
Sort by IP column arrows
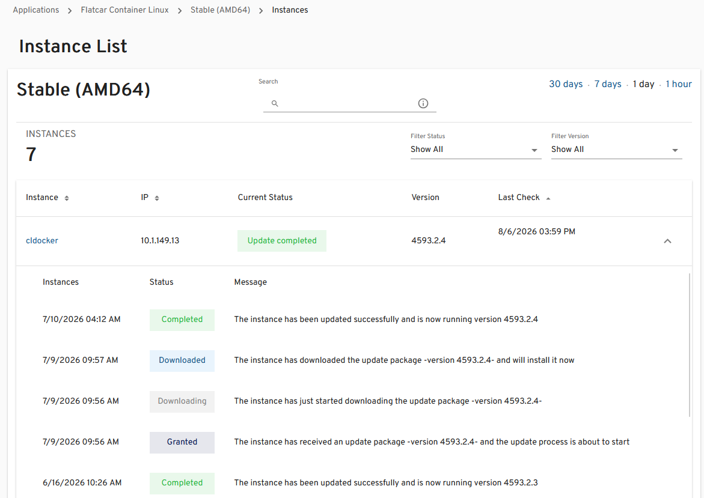pyautogui.click(x=157, y=198)
